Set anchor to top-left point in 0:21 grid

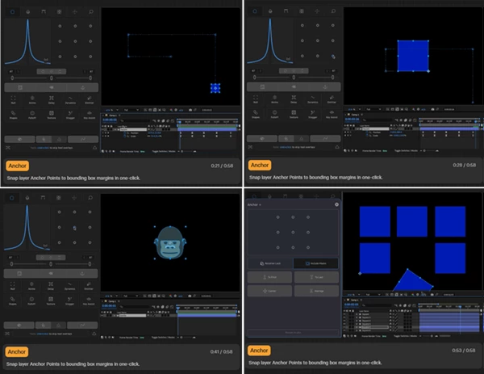click(60, 27)
